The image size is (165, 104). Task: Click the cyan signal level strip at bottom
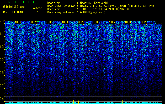84,103
